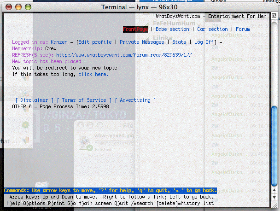Click the 'click here' redirect link
280x211 pixels.
(93, 74)
